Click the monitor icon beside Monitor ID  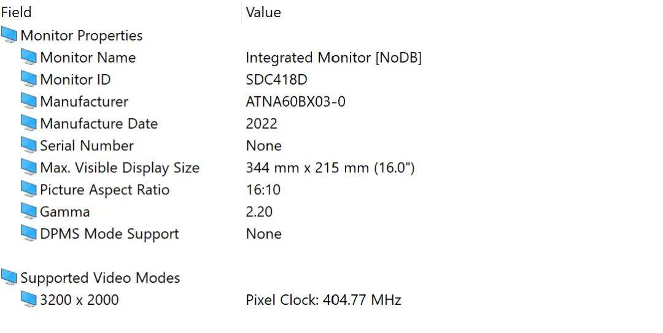(x=28, y=79)
